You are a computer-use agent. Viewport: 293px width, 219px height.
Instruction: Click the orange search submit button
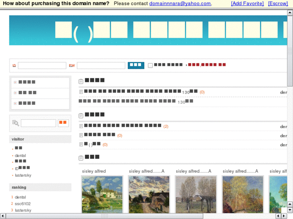pos(63,123)
